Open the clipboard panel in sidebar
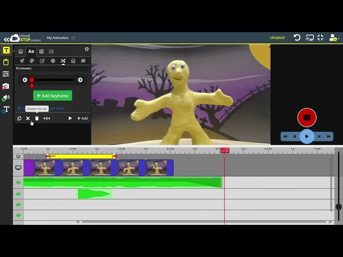The image size is (343, 257). 6,62
